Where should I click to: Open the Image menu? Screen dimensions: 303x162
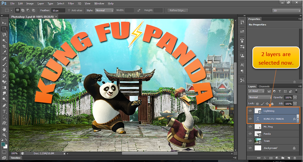(x=30, y=3)
